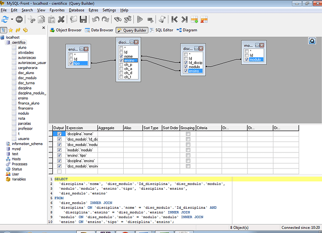Open the Database menu
Viewport: 322px width, 233px height.
[77, 10]
